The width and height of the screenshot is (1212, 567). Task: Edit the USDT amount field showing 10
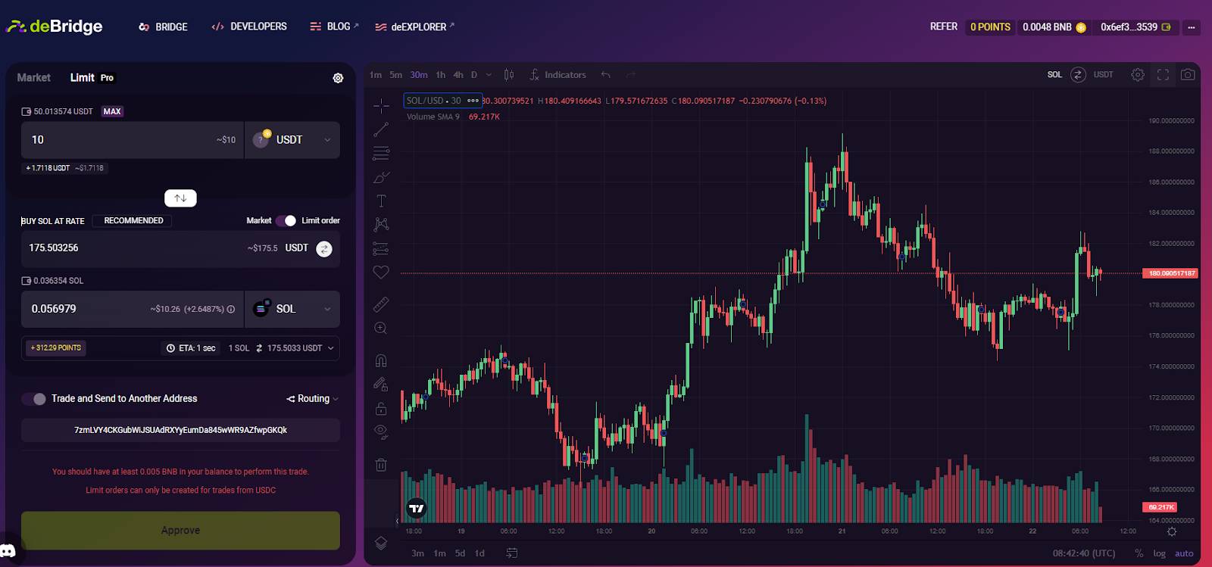(x=133, y=140)
